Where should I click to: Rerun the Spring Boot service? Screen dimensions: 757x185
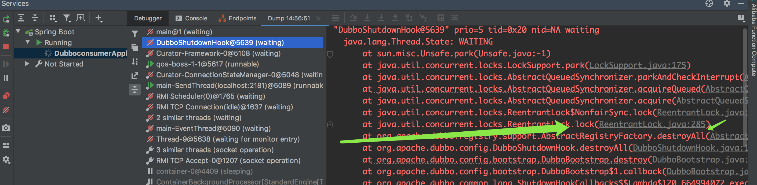point(6,19)
